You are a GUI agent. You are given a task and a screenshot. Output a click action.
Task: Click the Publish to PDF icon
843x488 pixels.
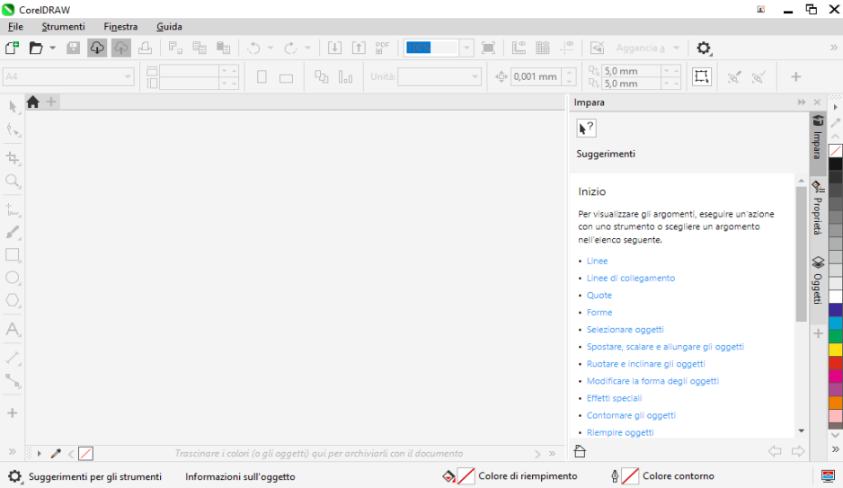(x=382, y=48)
